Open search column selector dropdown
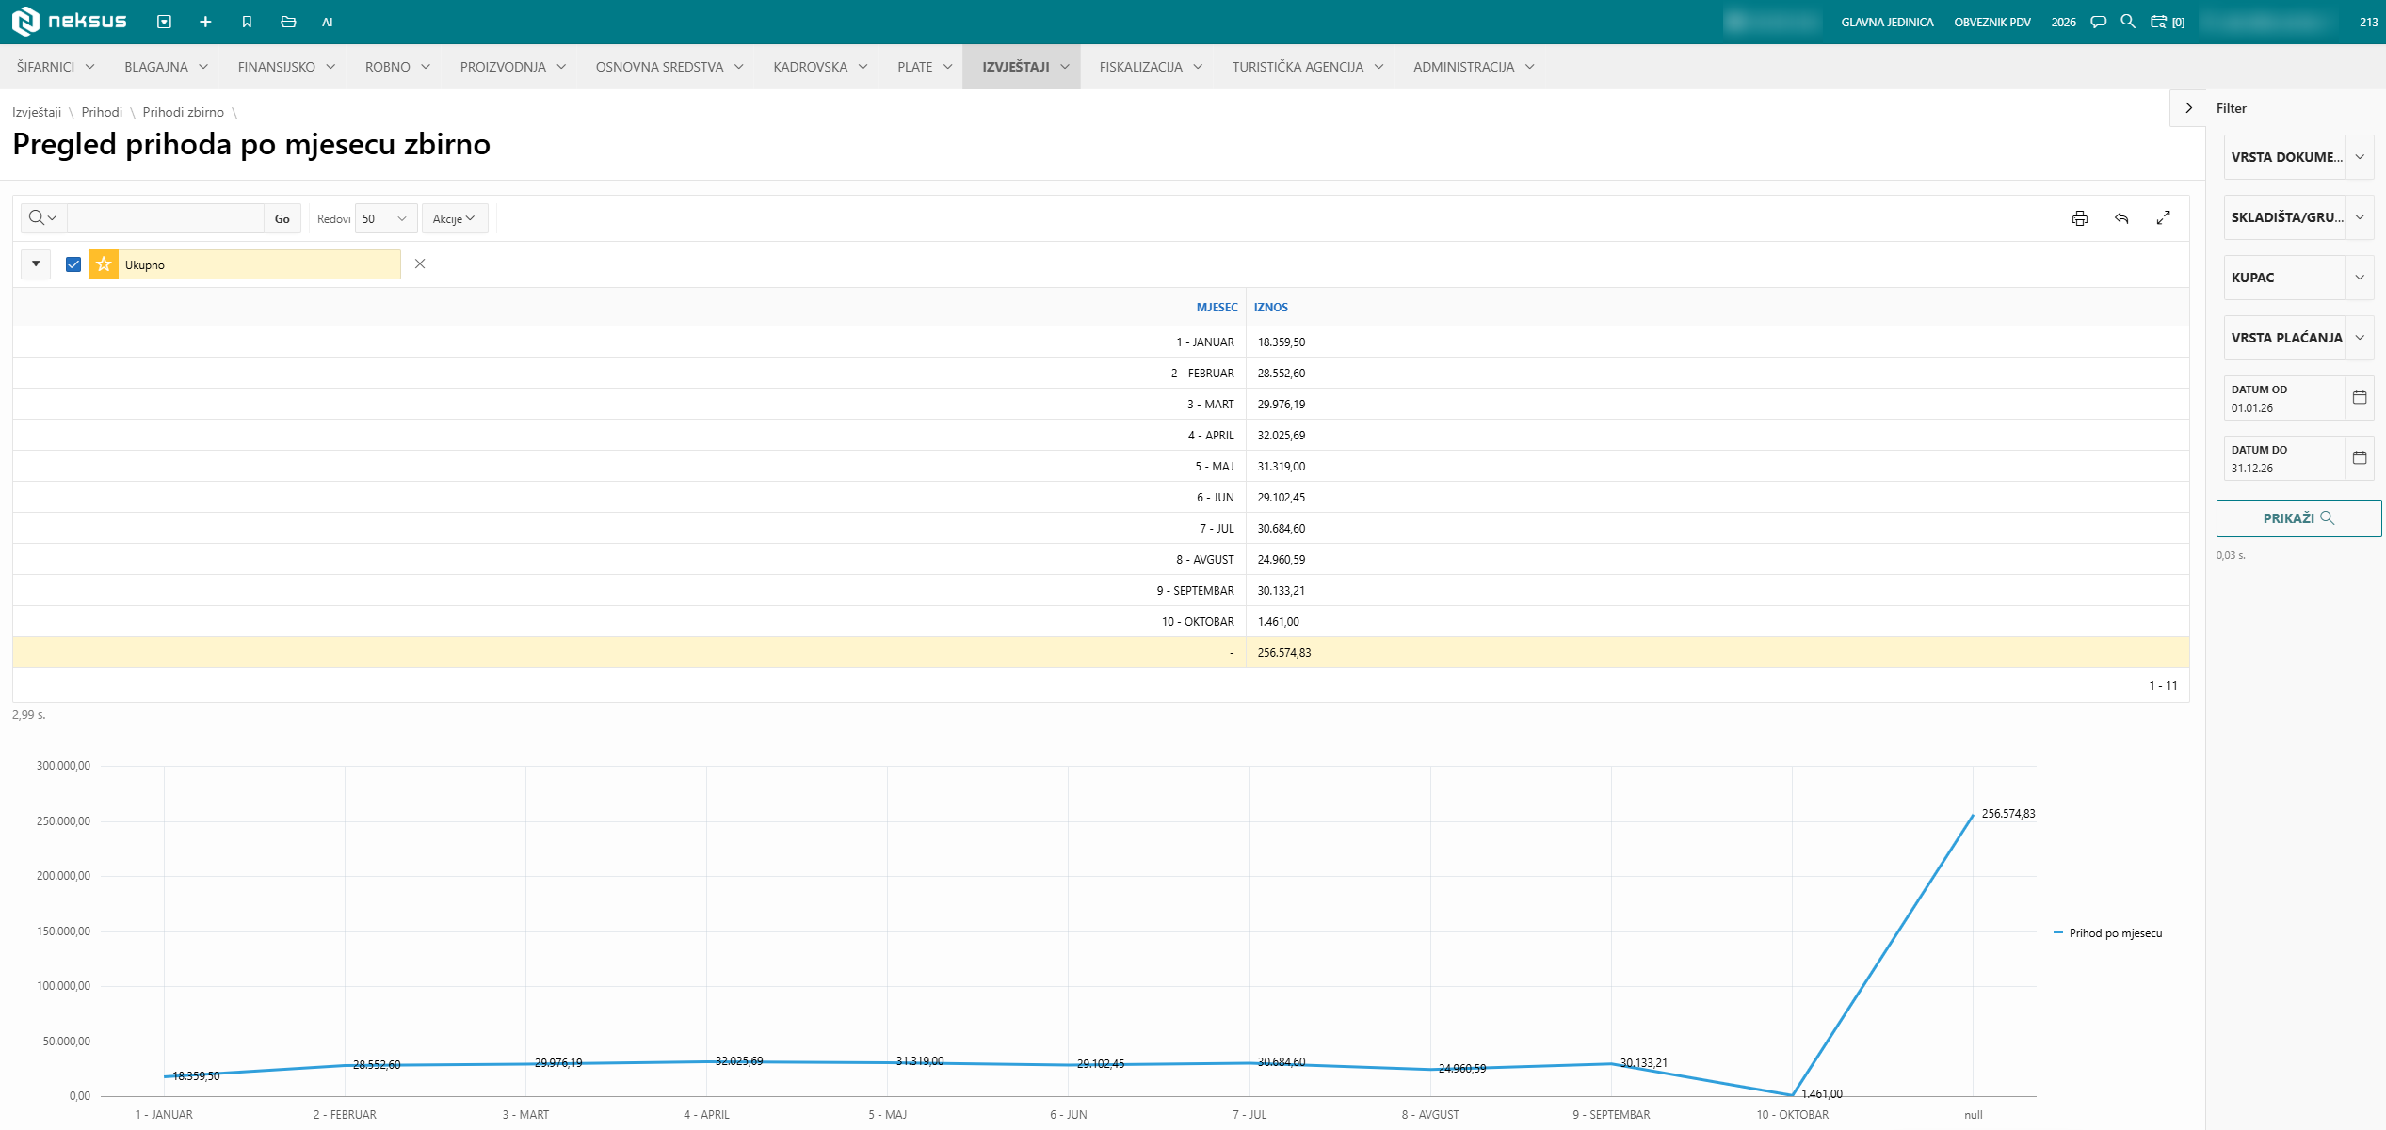Image resolution: width=2386 pixels, height=1130 pixels. (x=43, y=218)
